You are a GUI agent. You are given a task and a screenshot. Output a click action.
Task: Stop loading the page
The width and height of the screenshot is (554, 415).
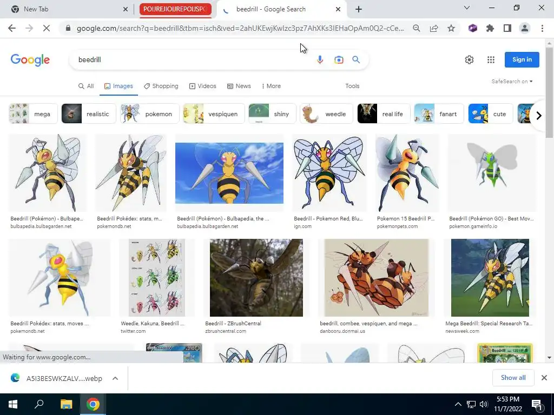tap(47, 28)
